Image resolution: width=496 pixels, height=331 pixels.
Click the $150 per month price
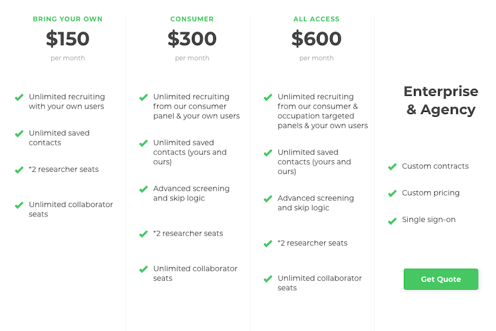(67, 39)
